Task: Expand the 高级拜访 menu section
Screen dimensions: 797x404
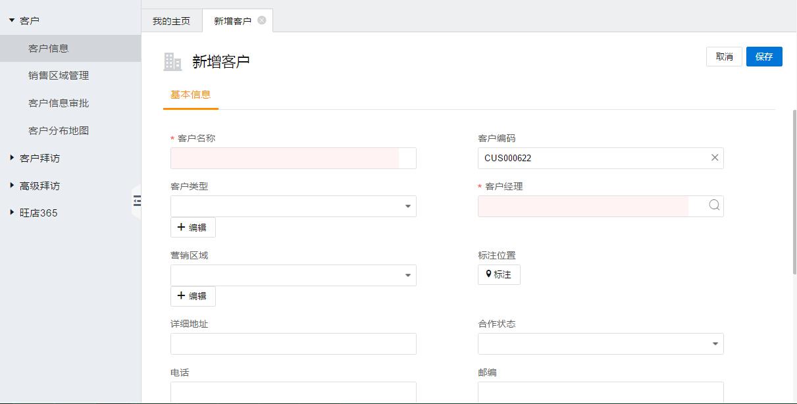Action: coord(12,186)
